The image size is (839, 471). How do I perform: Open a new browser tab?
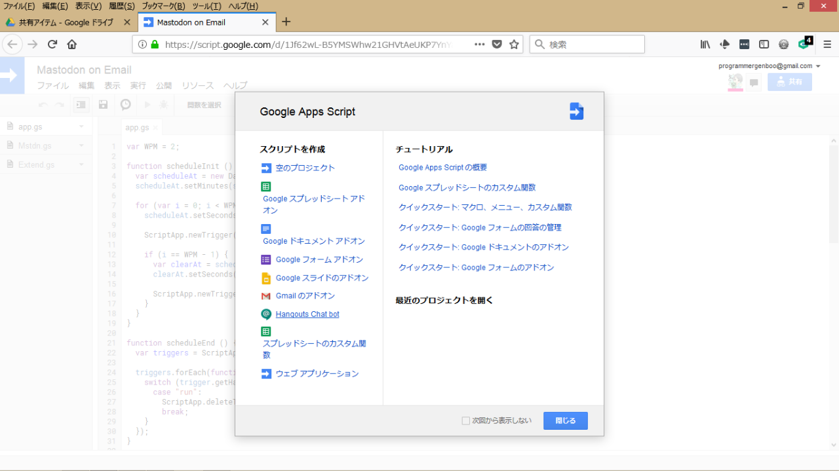tap(286, 22)
